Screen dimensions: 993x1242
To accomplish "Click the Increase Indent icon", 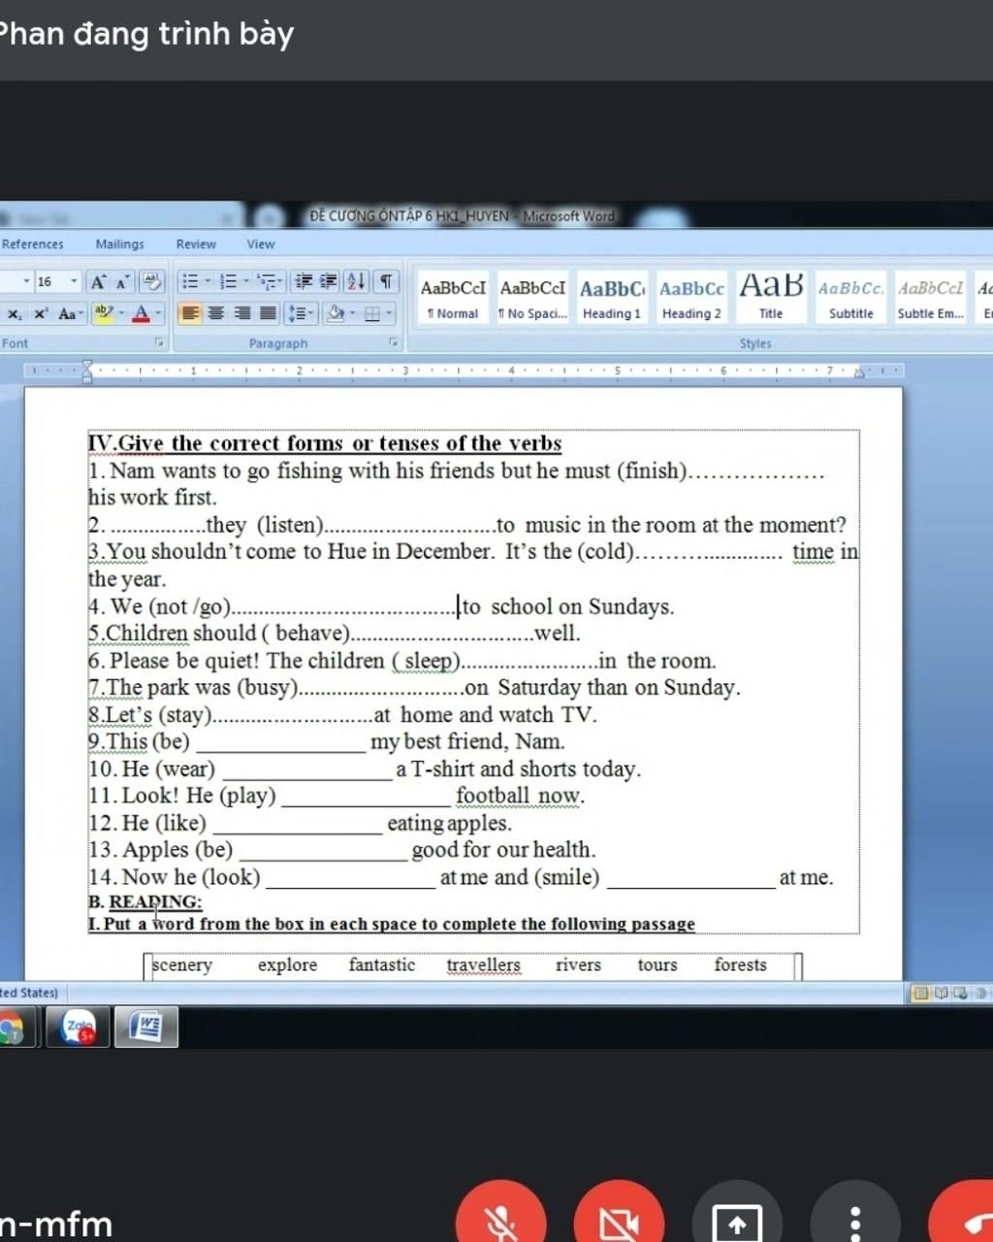I will pyautogui.click(x=329, y=282).
